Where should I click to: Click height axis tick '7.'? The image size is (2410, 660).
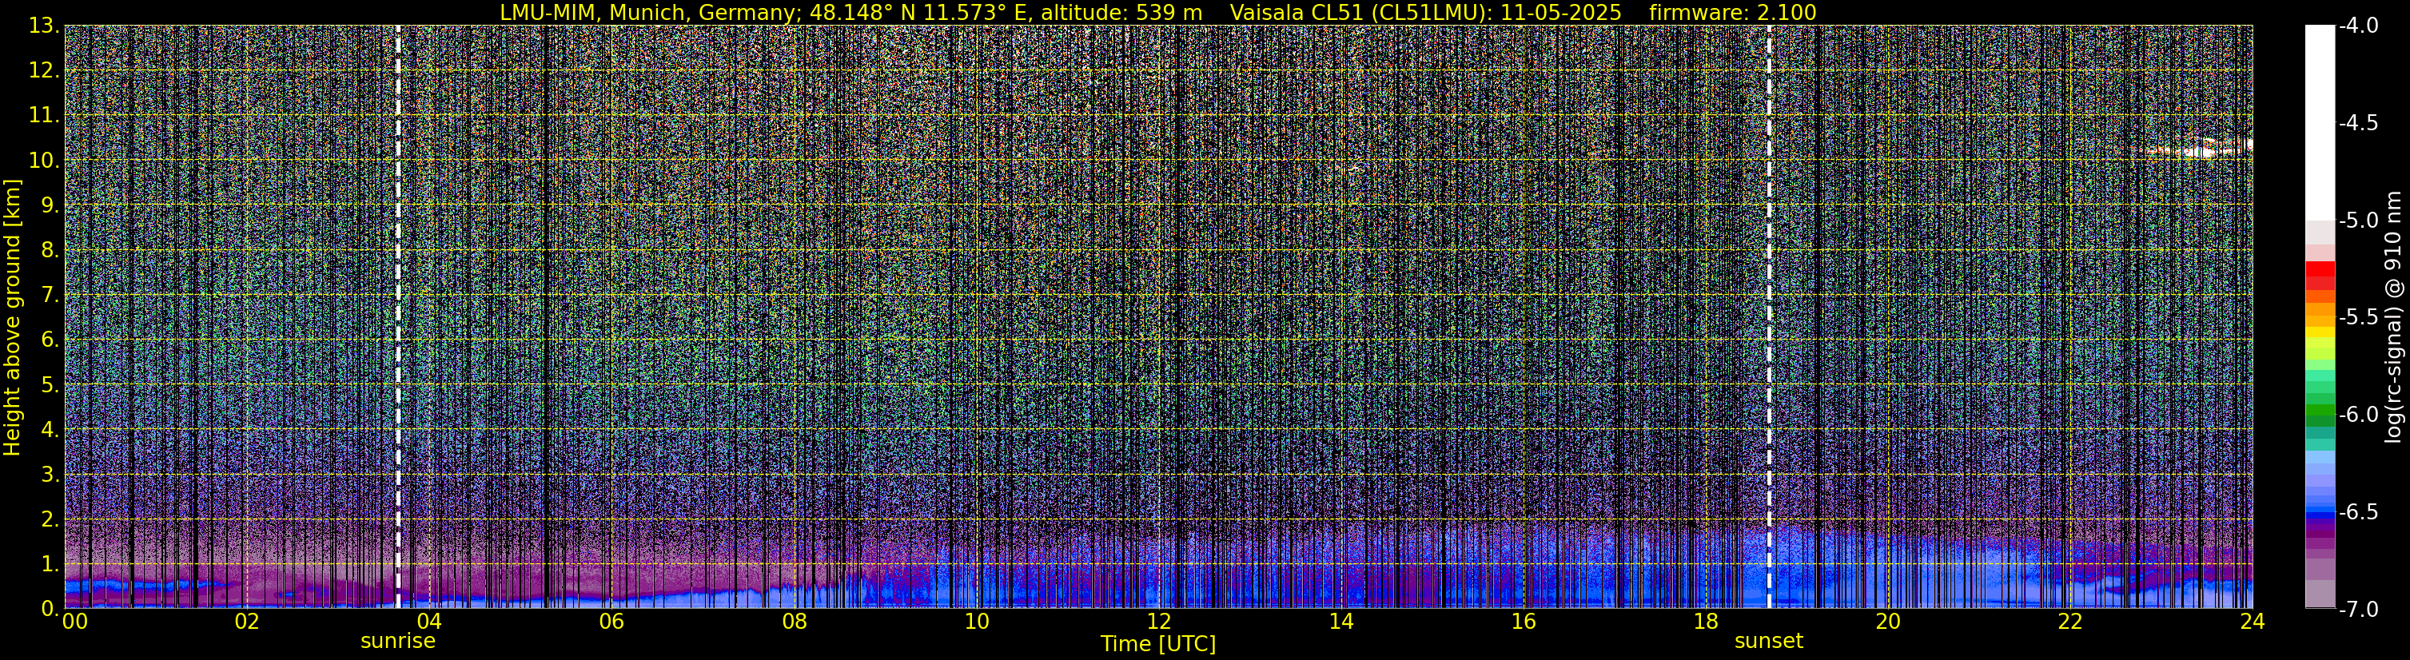click(50, 296)
